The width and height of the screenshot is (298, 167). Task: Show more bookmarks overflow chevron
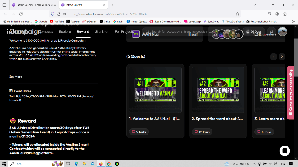[x=294, y=21]
